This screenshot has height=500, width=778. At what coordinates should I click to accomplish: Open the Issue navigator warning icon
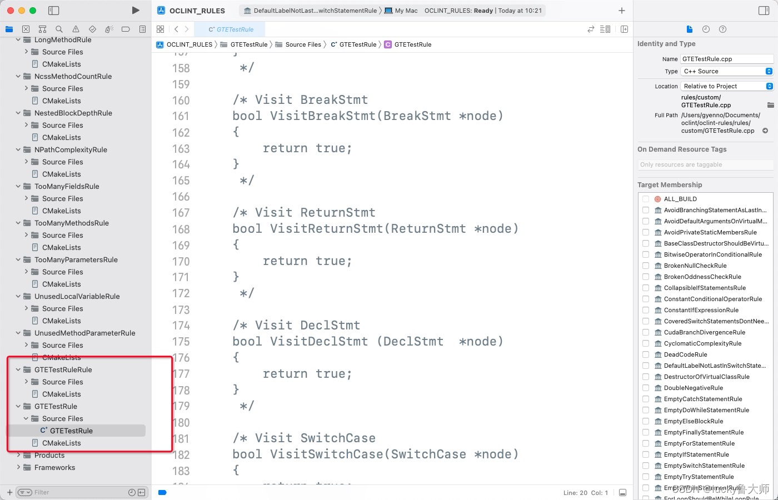[76, 29]
